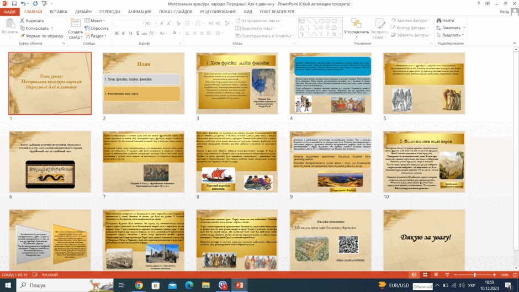This screenshot has height=292, width=519.
Task: Click РУССКИЙ language in status bar
Action: 50,275
